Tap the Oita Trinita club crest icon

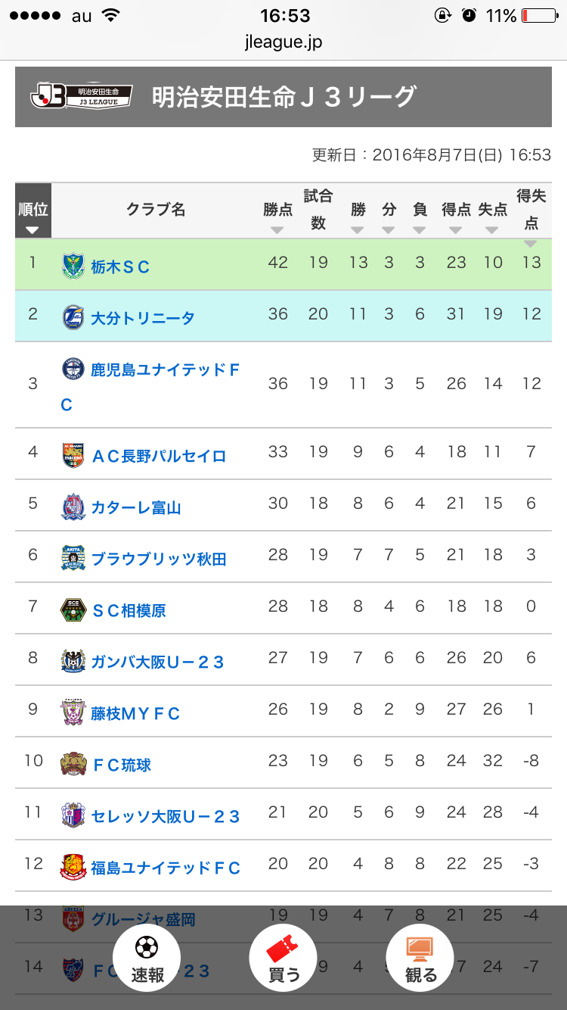(x=73, y=317)
